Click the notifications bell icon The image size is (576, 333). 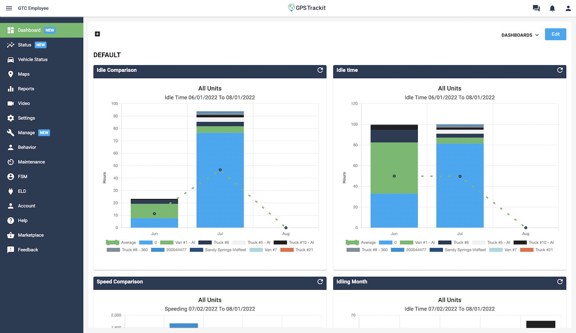point(552,8)
